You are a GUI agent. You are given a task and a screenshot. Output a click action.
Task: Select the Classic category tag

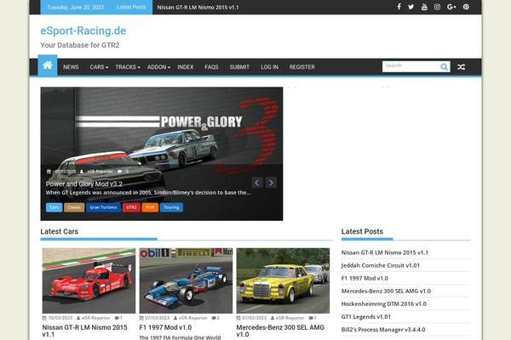tap(74, 207)
